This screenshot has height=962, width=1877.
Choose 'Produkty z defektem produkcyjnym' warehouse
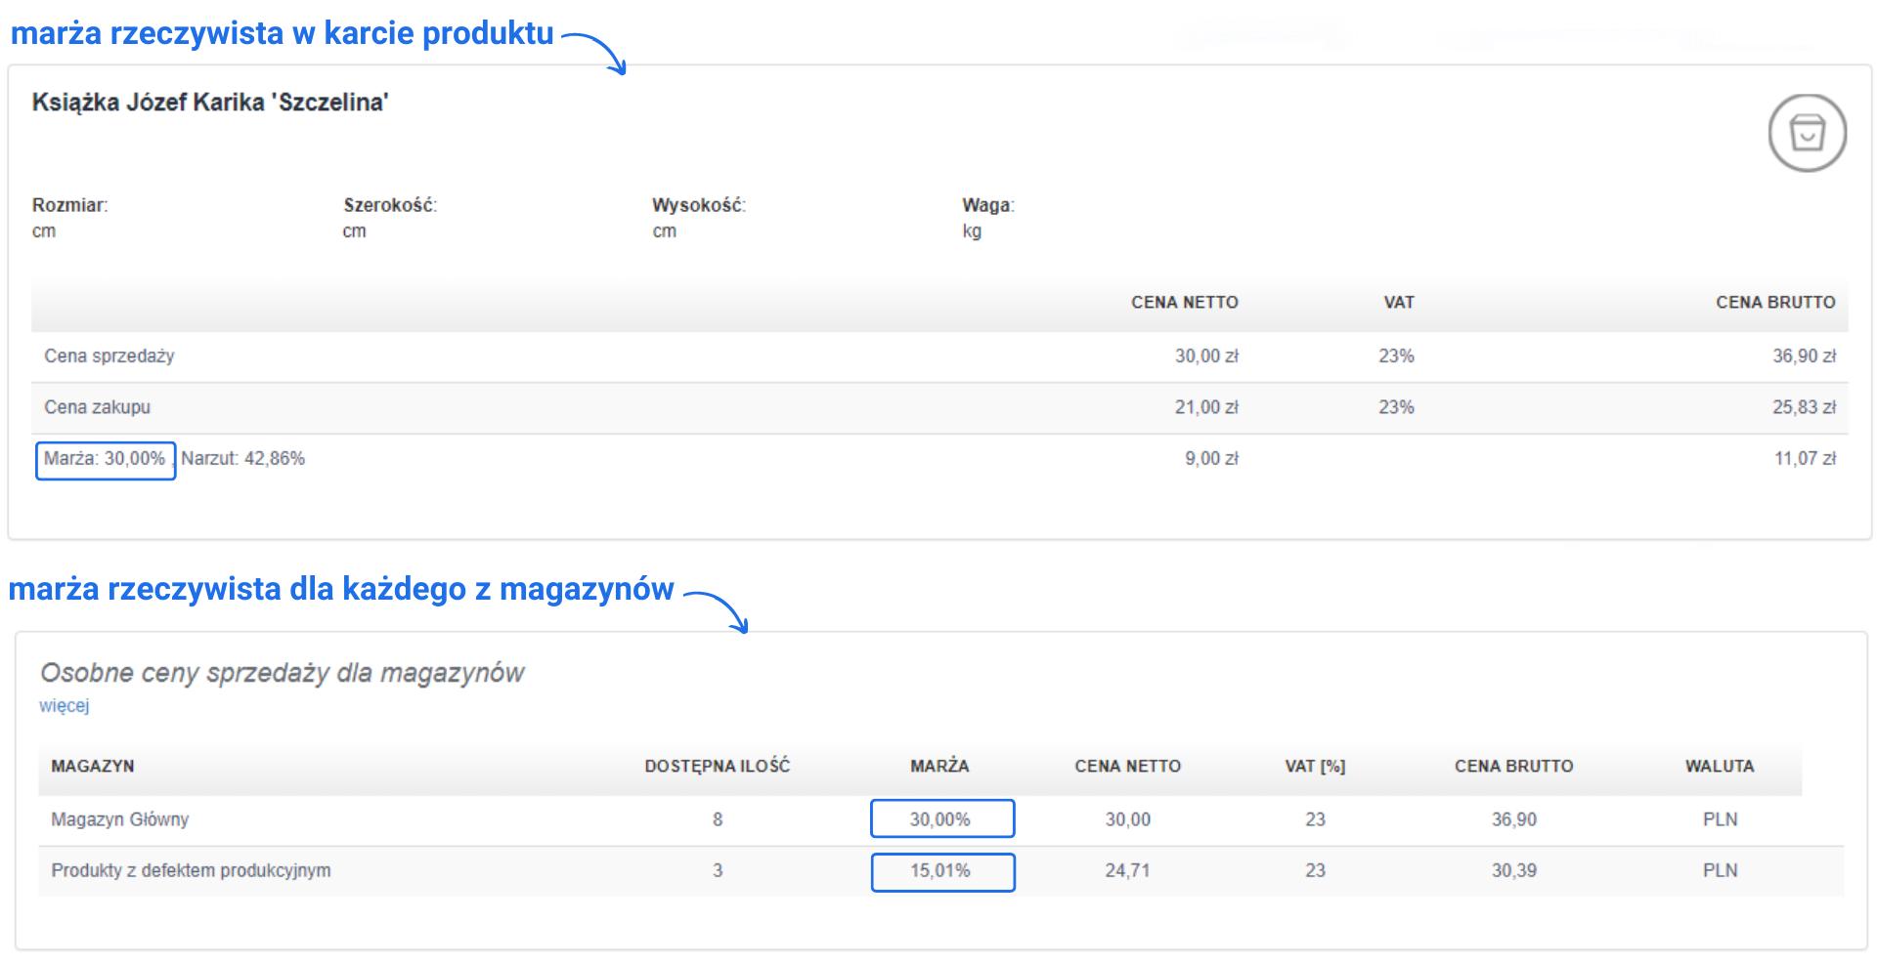point(191,870)
